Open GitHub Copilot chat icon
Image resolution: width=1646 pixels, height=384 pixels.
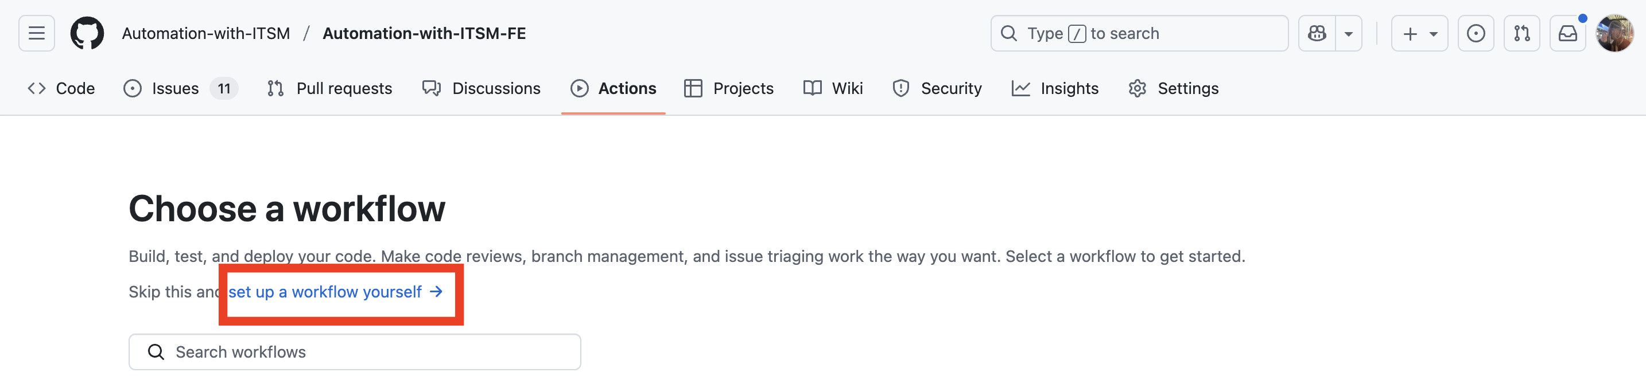click(x=1317, y=33)
